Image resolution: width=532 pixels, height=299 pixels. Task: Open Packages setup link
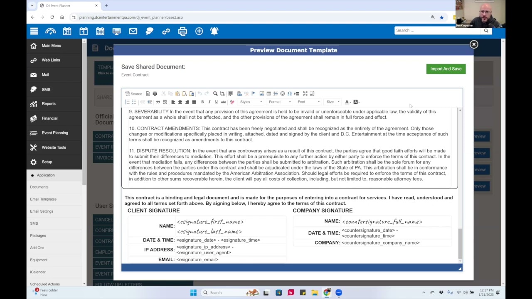tap(38, 235)
